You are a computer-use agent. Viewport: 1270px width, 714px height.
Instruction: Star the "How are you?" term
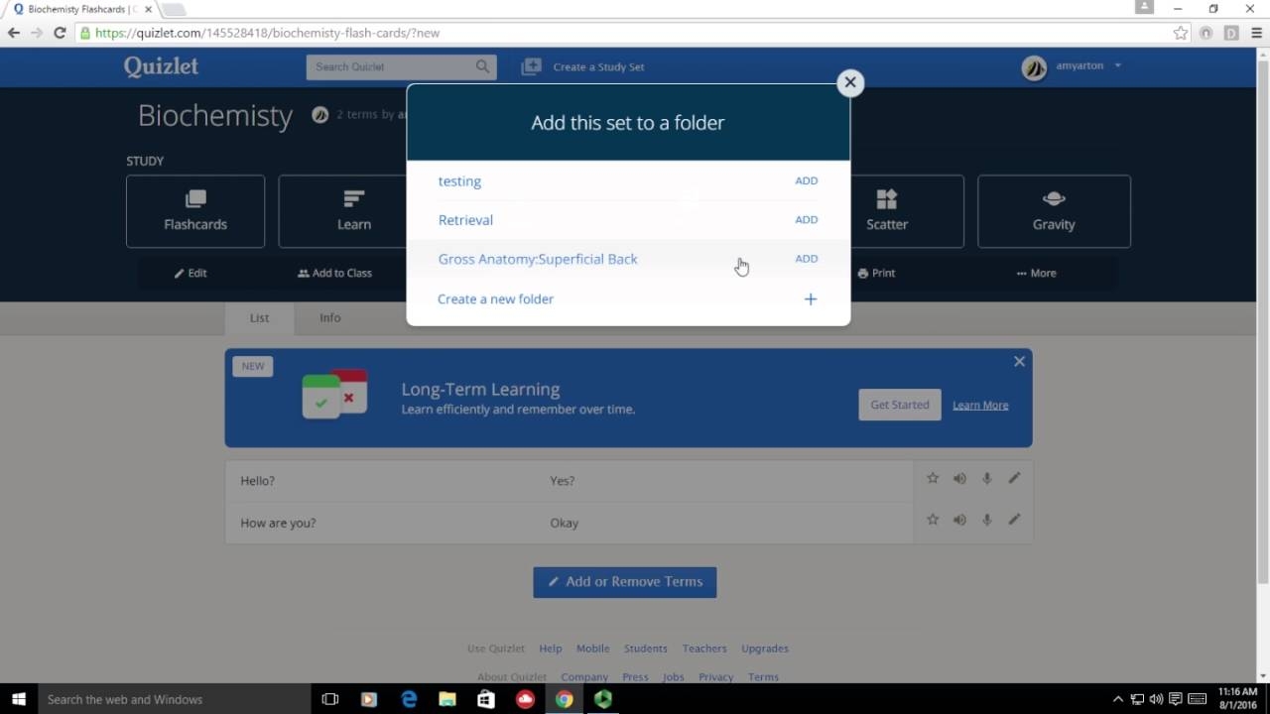pyautogui.click(x=933, y=520)
